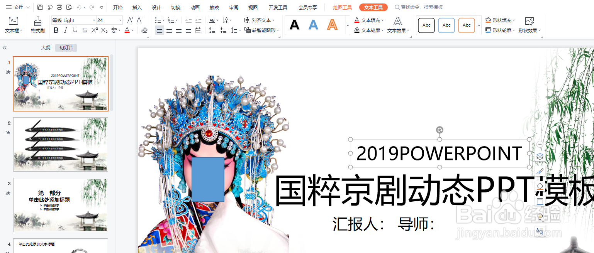The width and height of the screenshot is (594, 253).
Task: Open the font size dropdown
Action: (x=120, y=20)
